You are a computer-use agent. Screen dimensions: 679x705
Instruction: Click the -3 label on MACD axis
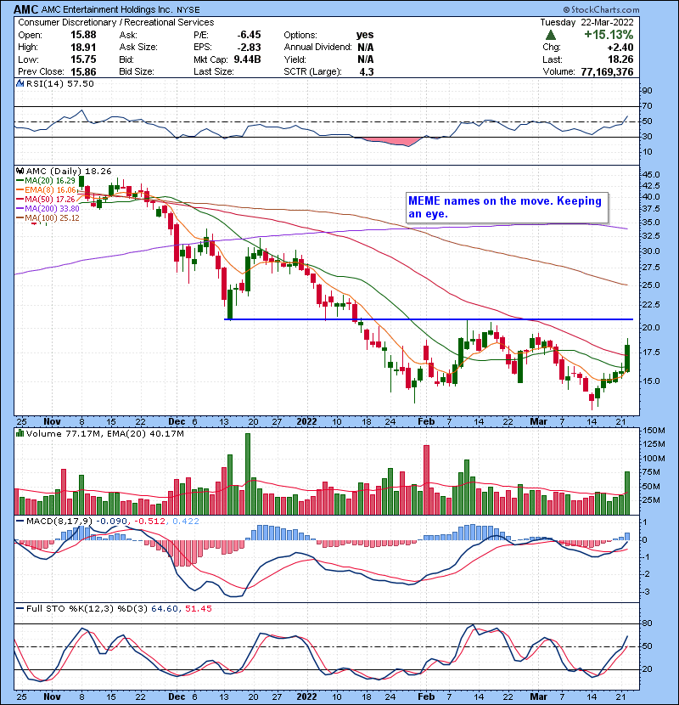[645, 592]
